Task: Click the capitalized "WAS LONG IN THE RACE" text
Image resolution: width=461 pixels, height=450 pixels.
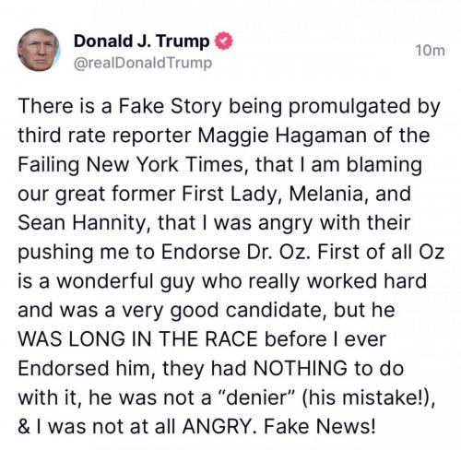Action: point(137,339)
